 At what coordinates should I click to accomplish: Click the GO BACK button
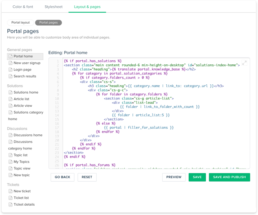click(x=62, y=177)
